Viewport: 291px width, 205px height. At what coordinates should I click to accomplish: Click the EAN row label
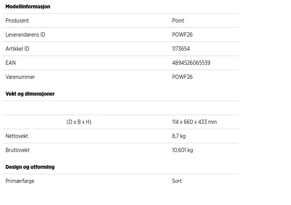pos(11,63)
